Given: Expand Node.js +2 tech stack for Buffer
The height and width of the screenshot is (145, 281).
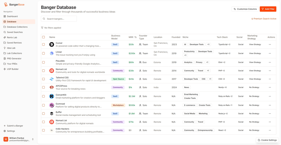Looking at the screenshot, I should (x=223, y=113).
